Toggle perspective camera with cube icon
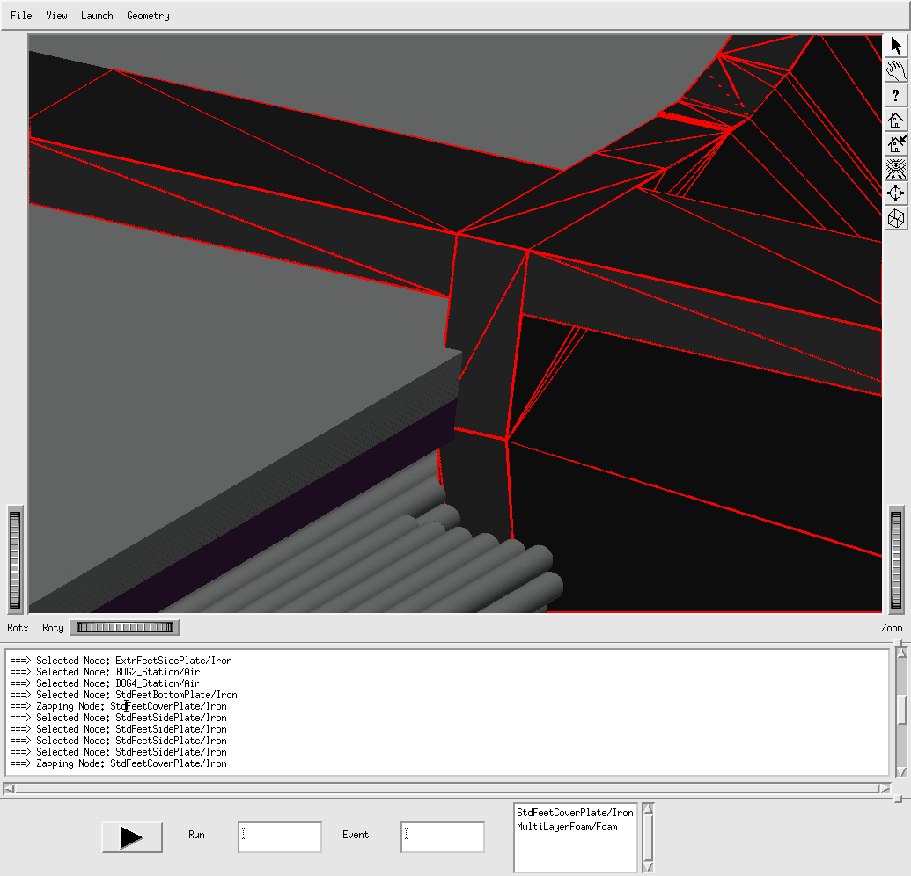Screen dimensions: 911x876 pyautogui.click(x=895, y=218)
